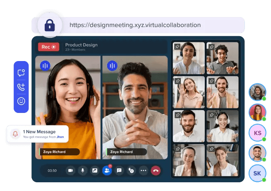Stop recording with the Rec button
271x191 pixels.
(x=48, y=47)
